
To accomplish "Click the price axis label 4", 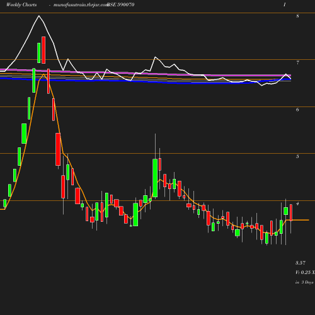I will point(297,203).
